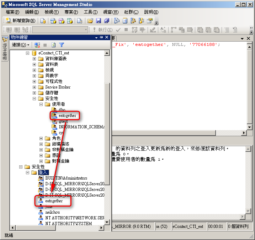The height and width of the screenshot is (240, 255).
Task: Click the Execute (執行) query button
Action: 102,30
